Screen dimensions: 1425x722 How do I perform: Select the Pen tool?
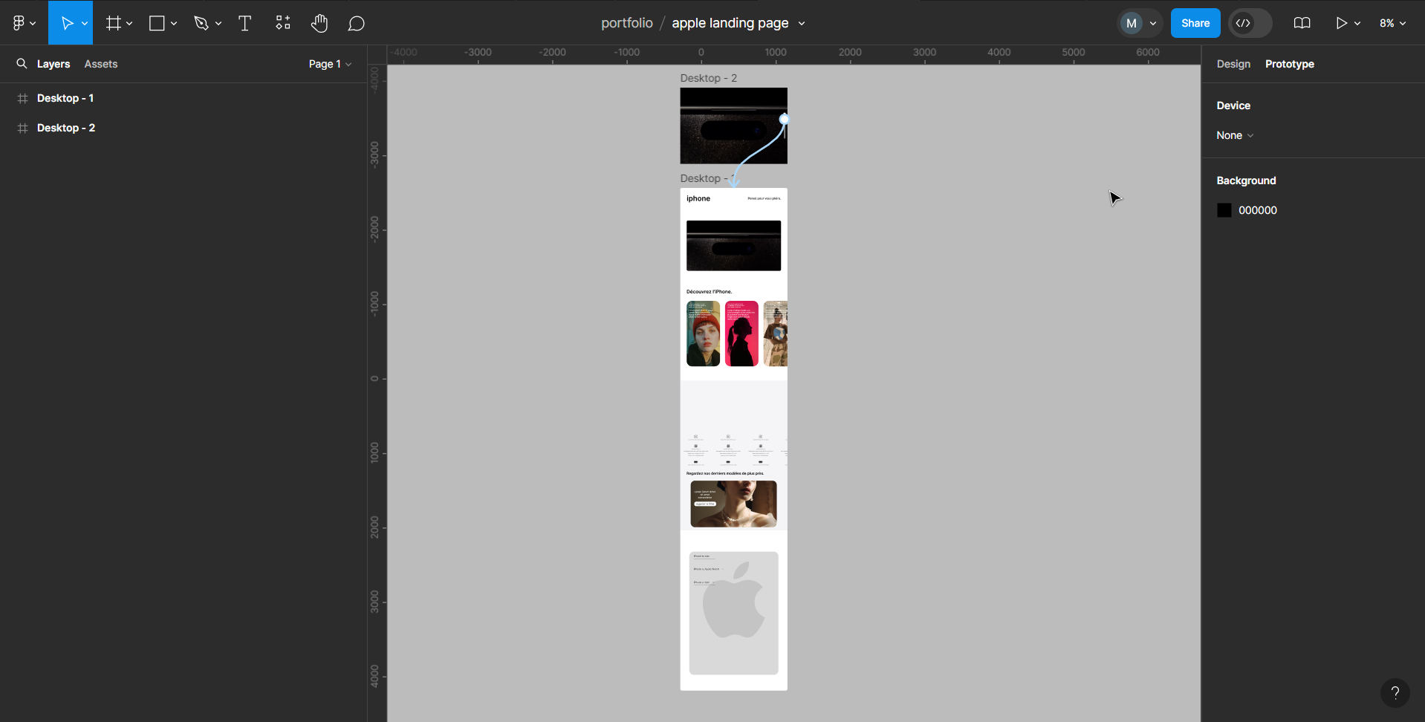[201, 23]
